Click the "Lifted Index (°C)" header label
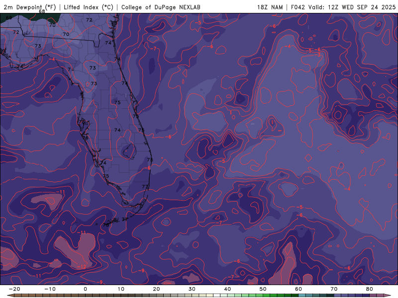The image size is (398, 298). tap(89, 7)
